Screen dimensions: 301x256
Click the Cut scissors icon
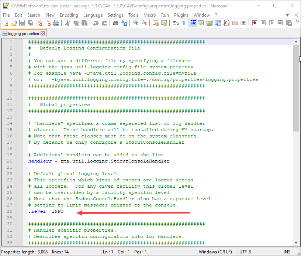(68, 23)
